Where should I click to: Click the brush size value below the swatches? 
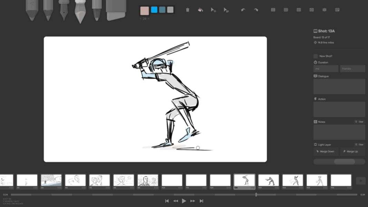coord(145,19)
